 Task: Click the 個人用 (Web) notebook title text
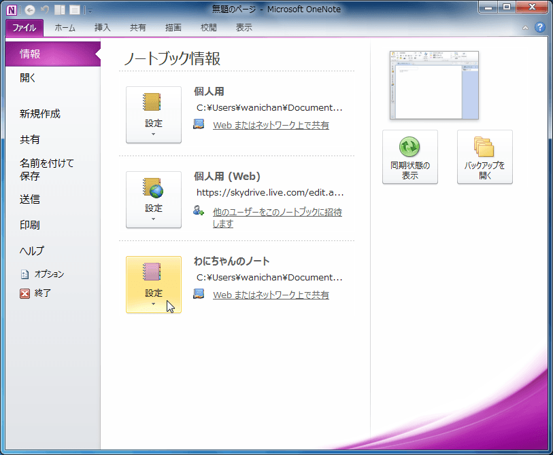tap(227, 177)
